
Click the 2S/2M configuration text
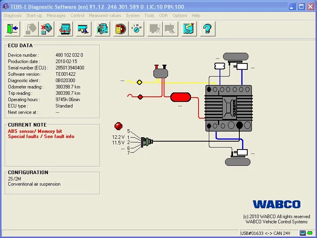click(x=14, y=179)
